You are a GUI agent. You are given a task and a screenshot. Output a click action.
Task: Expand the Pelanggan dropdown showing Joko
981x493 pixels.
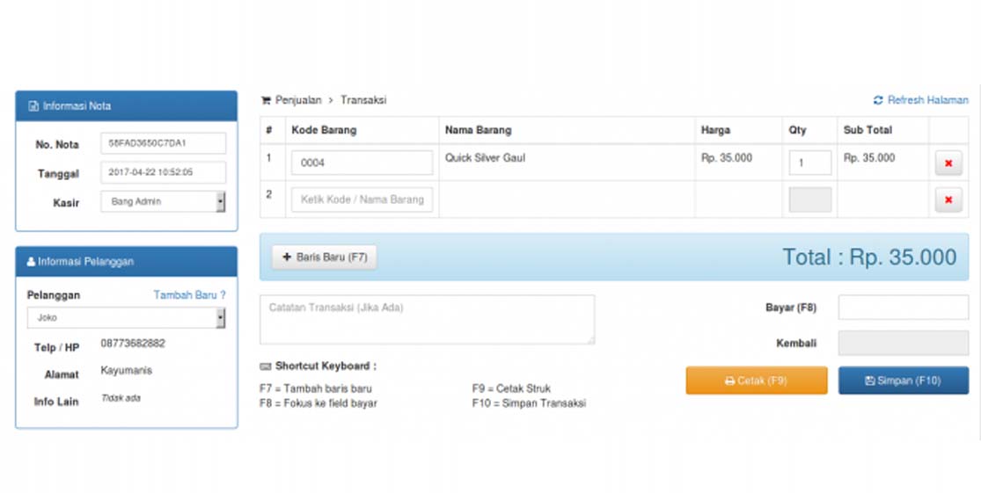[x=125, y=318]
